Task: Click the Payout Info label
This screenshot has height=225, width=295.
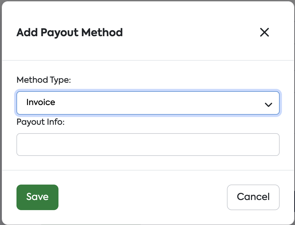Action: [41, 122]
